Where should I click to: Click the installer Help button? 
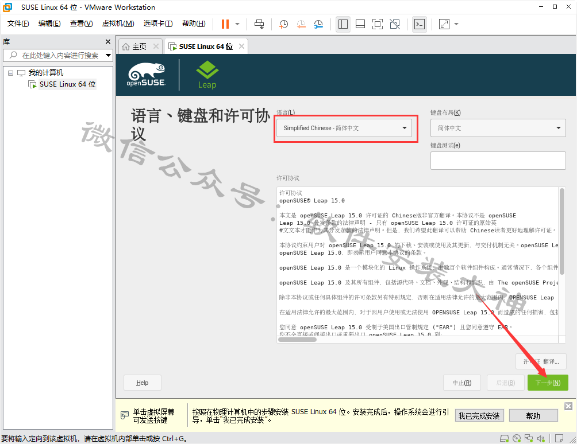point(143,383)
